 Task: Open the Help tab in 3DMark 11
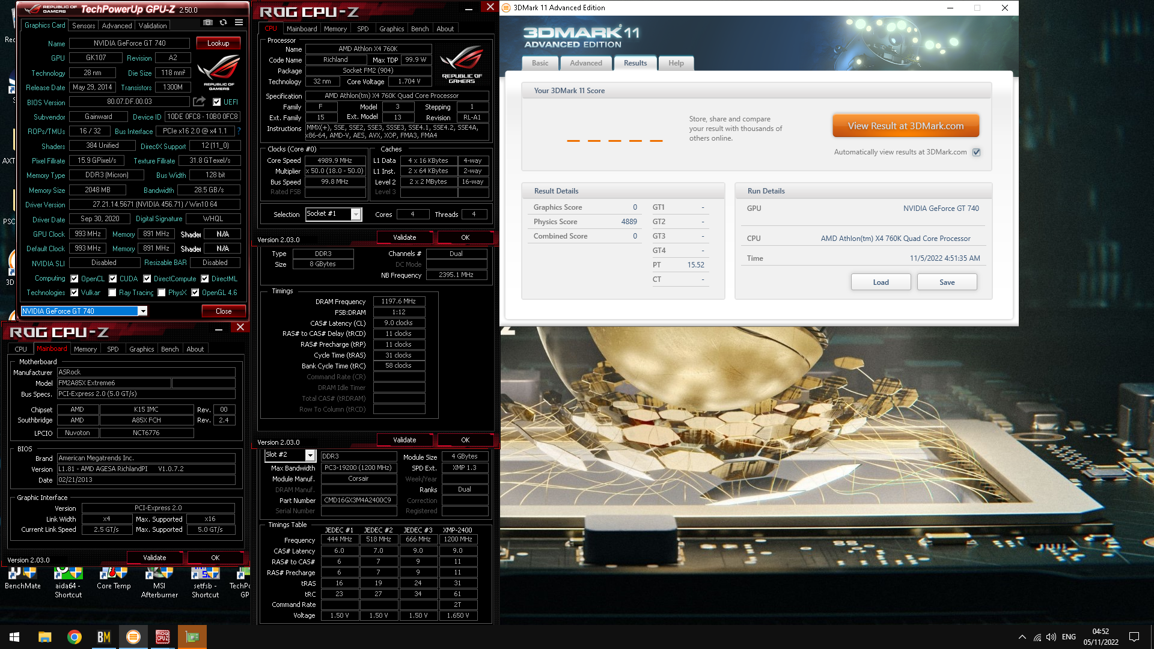click(x=676, y=63)
